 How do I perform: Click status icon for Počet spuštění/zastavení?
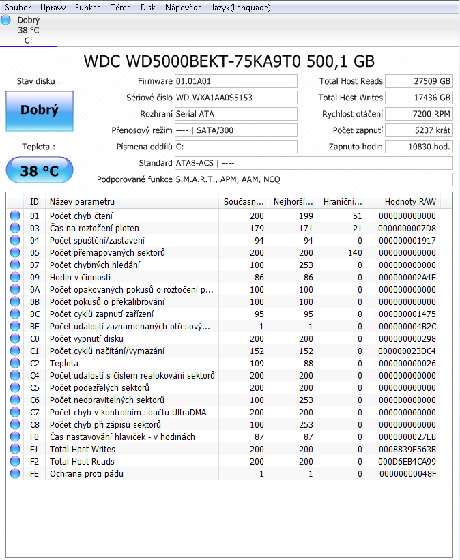point(15,240)
